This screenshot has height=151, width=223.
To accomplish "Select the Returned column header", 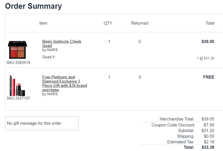I will pyautogui.click(x=140, y=23).
